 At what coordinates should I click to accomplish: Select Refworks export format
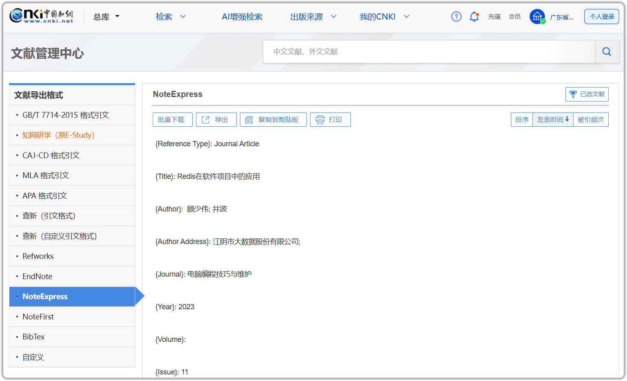tap(38, 256)
